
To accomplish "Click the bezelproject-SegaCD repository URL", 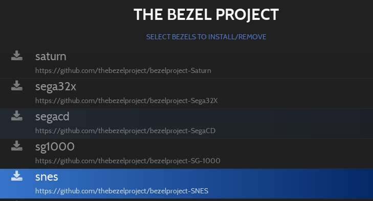I will click(125, 131).
